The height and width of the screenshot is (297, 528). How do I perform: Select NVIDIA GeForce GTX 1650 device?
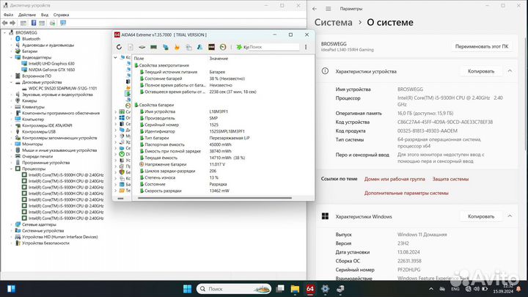[x=52, y=70]
